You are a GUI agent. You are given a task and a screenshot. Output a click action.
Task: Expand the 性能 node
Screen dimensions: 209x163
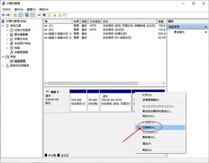tap(7, 48)
